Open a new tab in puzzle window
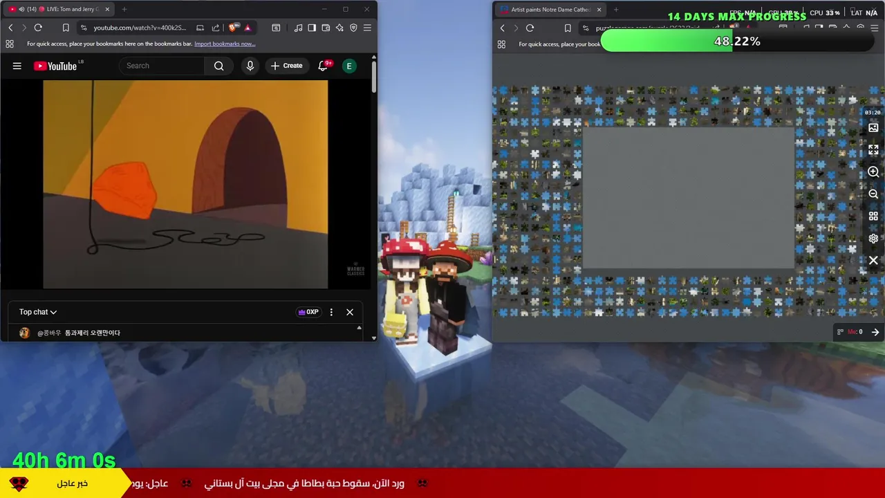 (616, 10)
